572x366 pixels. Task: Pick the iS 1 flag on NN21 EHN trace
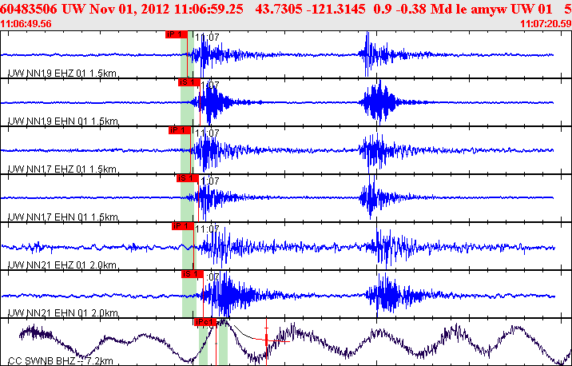pyautogui.click(x=193, y=274)
